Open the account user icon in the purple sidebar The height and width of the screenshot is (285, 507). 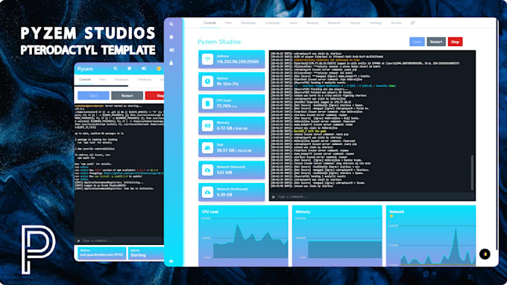[171, 63]
